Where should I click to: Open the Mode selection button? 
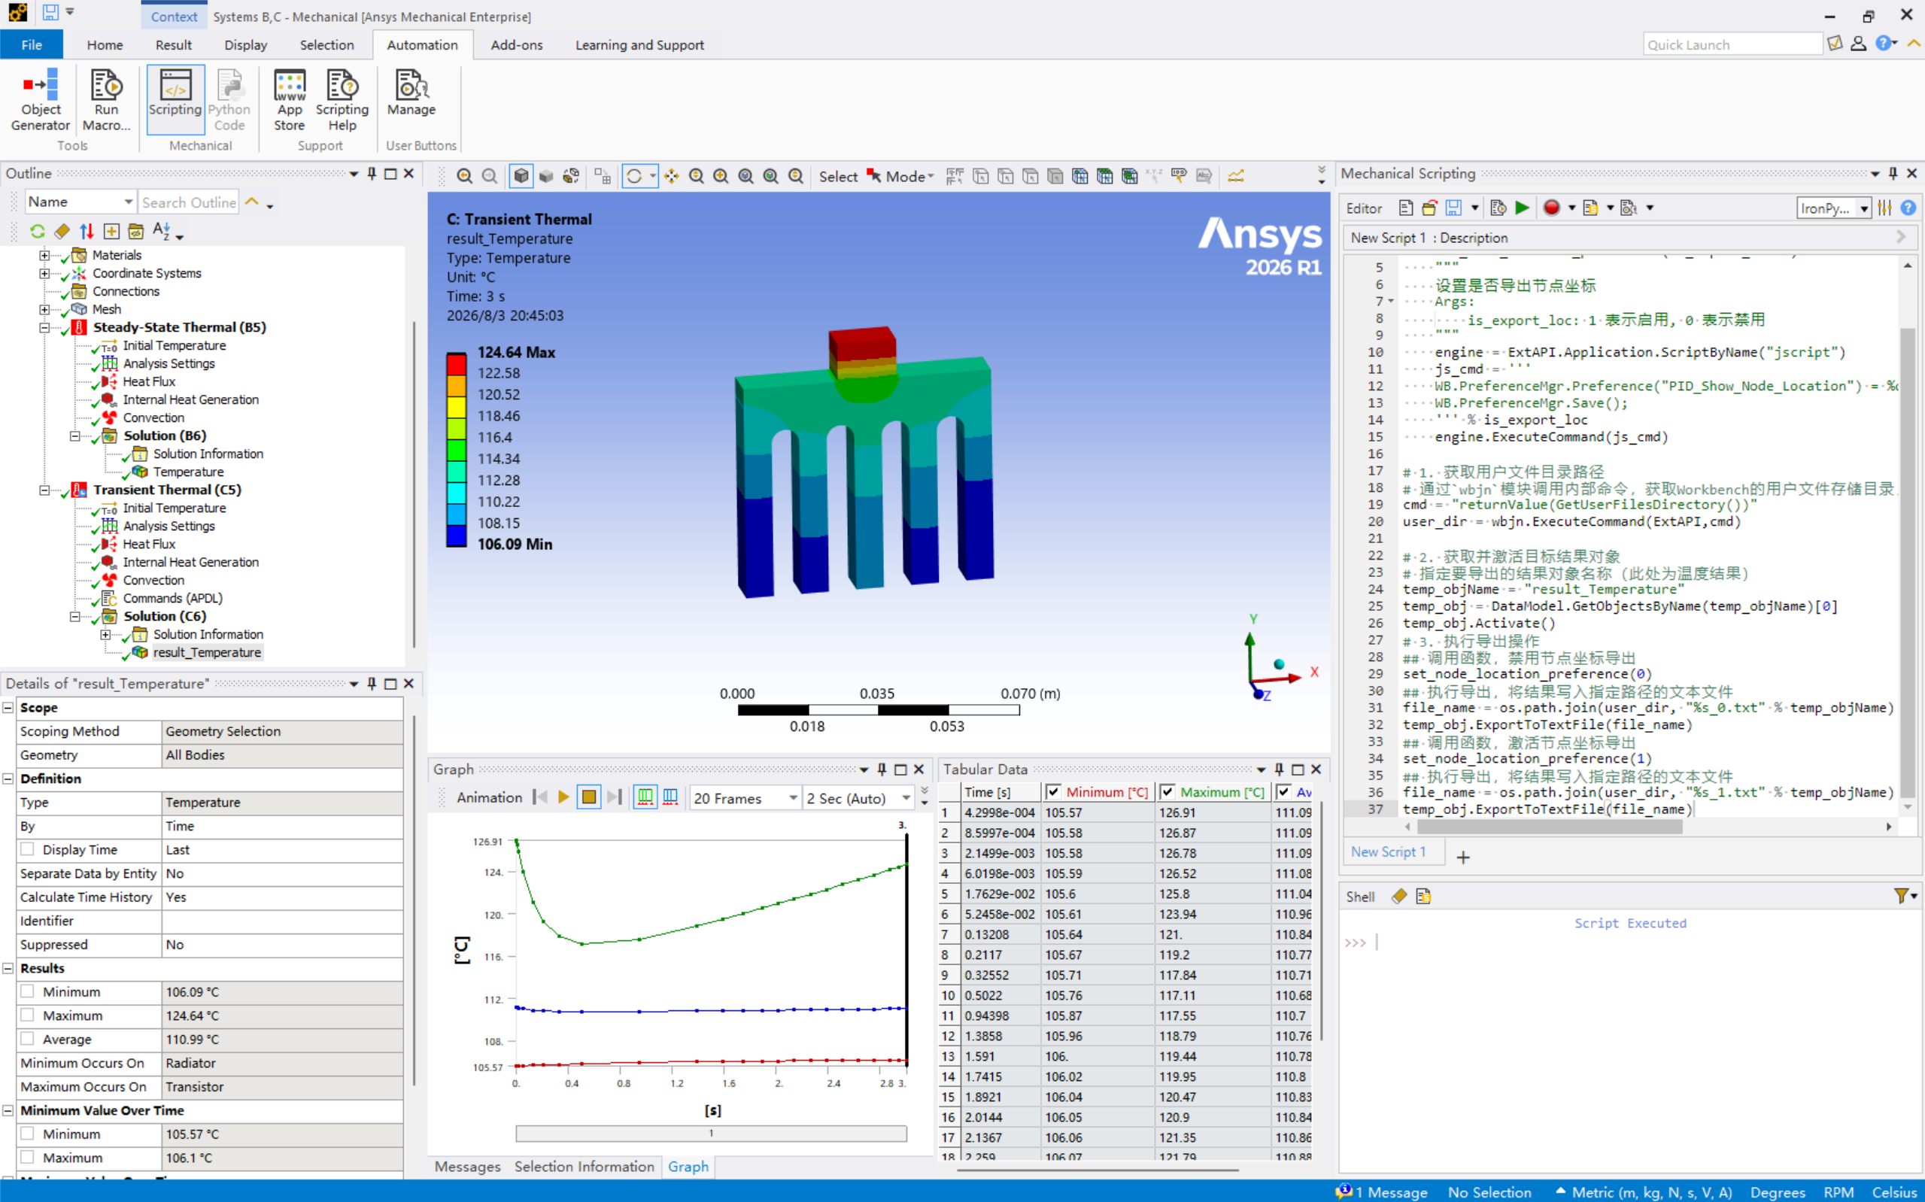point(900,177)
